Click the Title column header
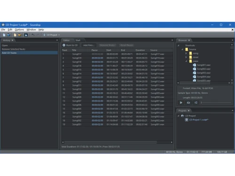The height and width of the screenshot is (176, 235). point(81,50)
